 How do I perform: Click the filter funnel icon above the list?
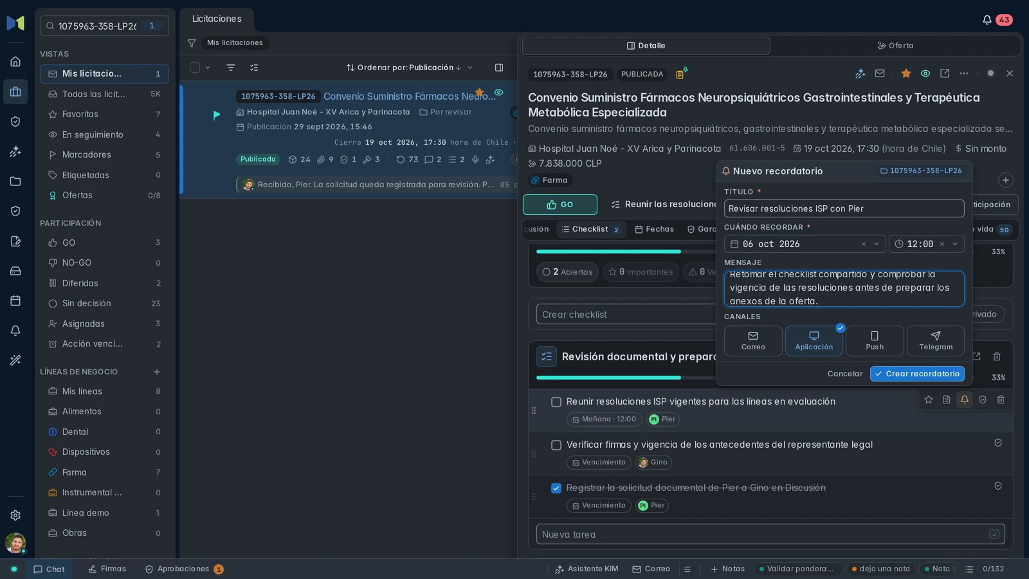coord(192,43)
